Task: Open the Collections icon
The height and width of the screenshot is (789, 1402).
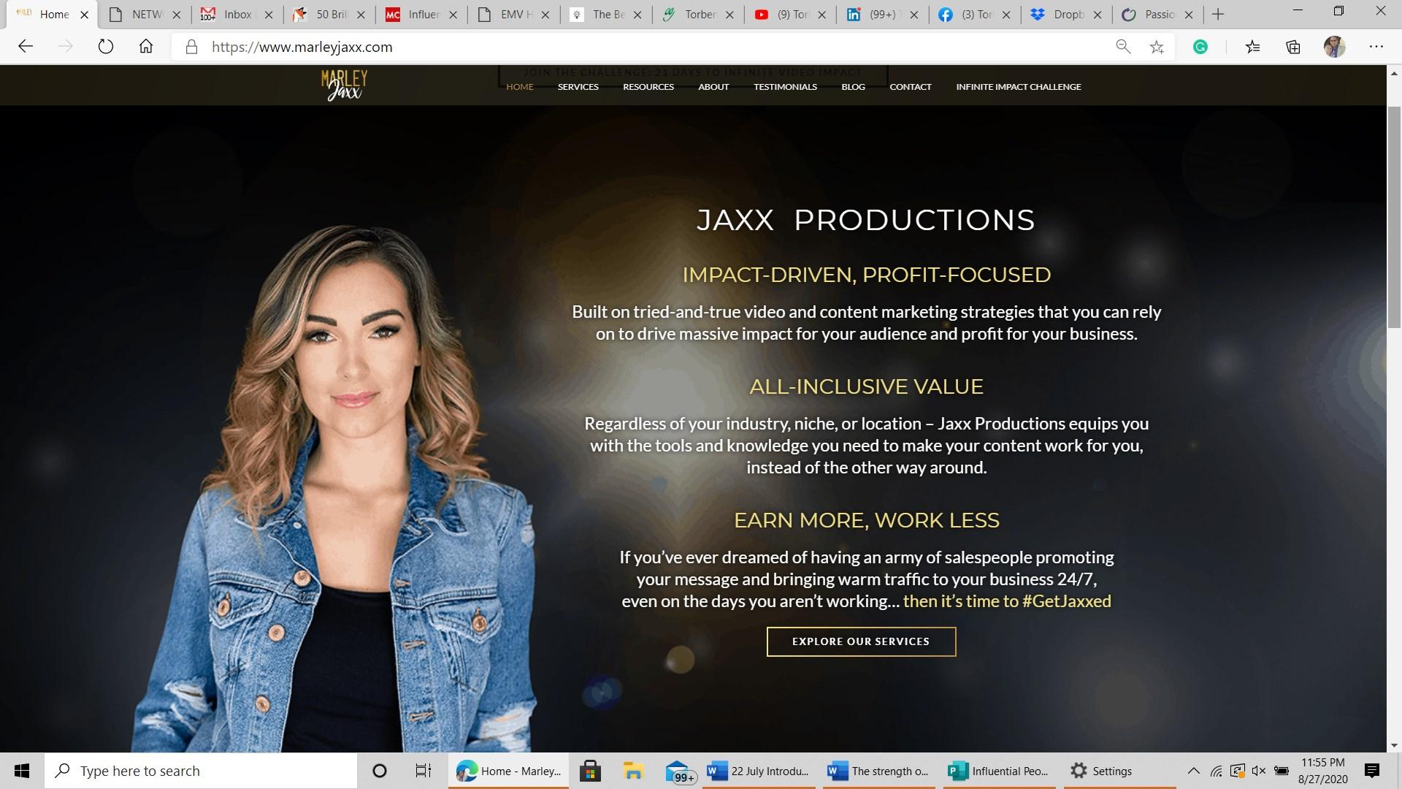Action: pyautogui.click(x=1293, y=47)
